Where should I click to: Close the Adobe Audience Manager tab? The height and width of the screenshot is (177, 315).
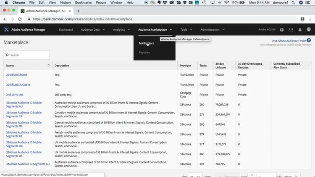tap(69, 11)
